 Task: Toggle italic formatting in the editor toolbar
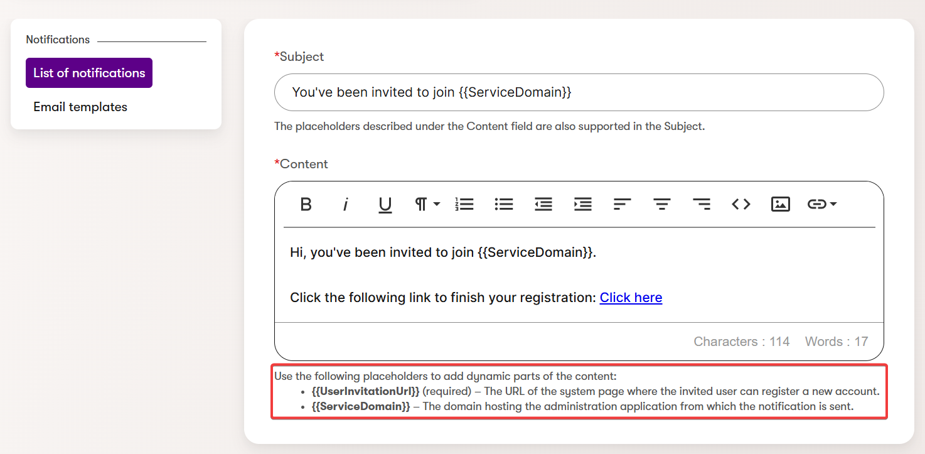[345, 204]
